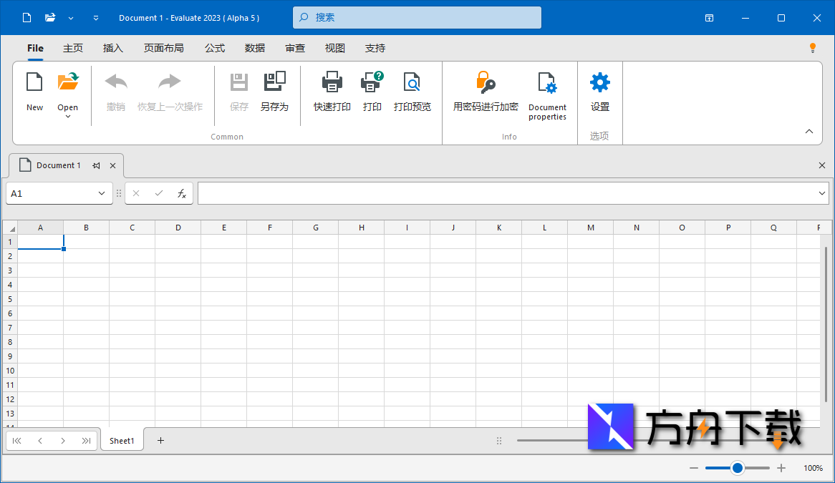Viewport: 835px width, 483px height.
Task: Switch to the 插入 ribbon tab
Action: tap(112, 48)
